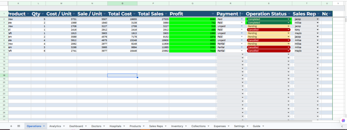347x130 pixels.
Task: Select row 2 header
Action: click(4, 19)
